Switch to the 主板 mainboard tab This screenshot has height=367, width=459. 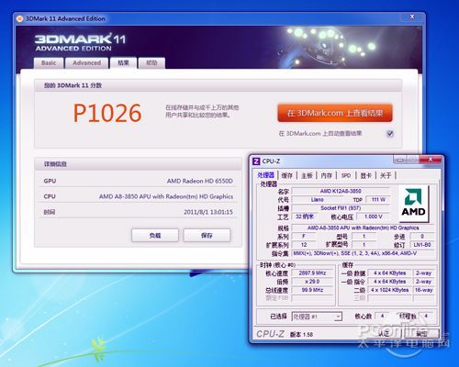click(x=307, y=175)
